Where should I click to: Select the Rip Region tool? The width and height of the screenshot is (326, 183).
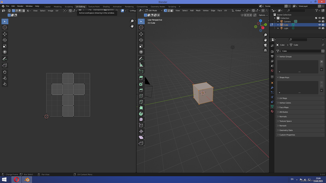141,143
